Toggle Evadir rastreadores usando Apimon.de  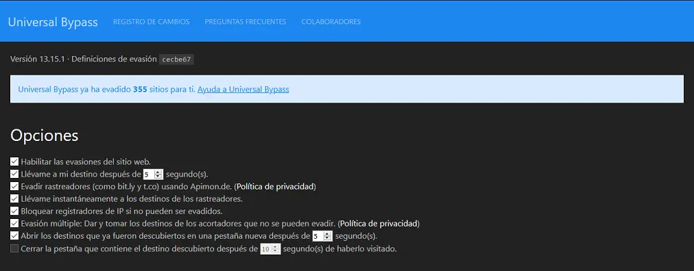14,186
